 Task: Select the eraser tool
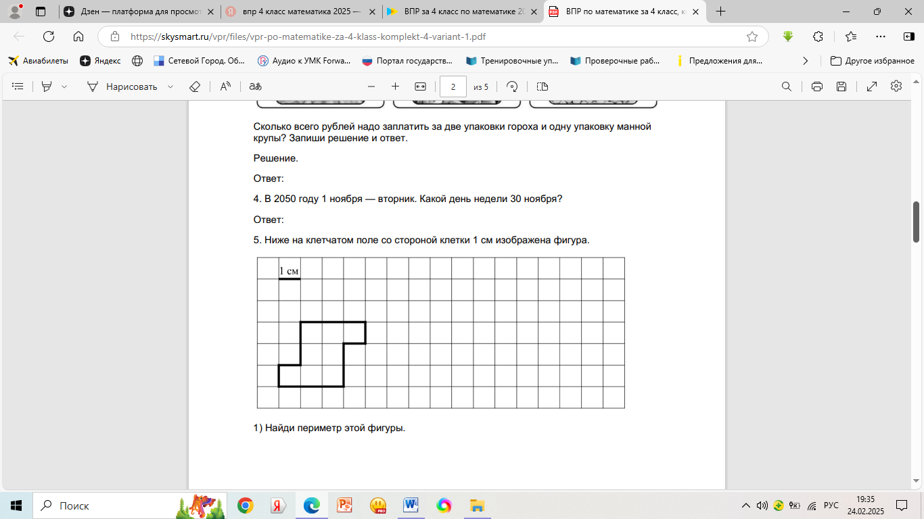pyautogui.click(x=195, y=86)
